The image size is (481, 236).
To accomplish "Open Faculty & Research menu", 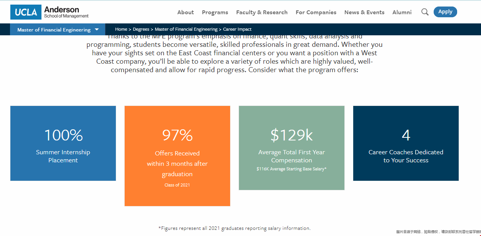I will [x=262, y=12].
